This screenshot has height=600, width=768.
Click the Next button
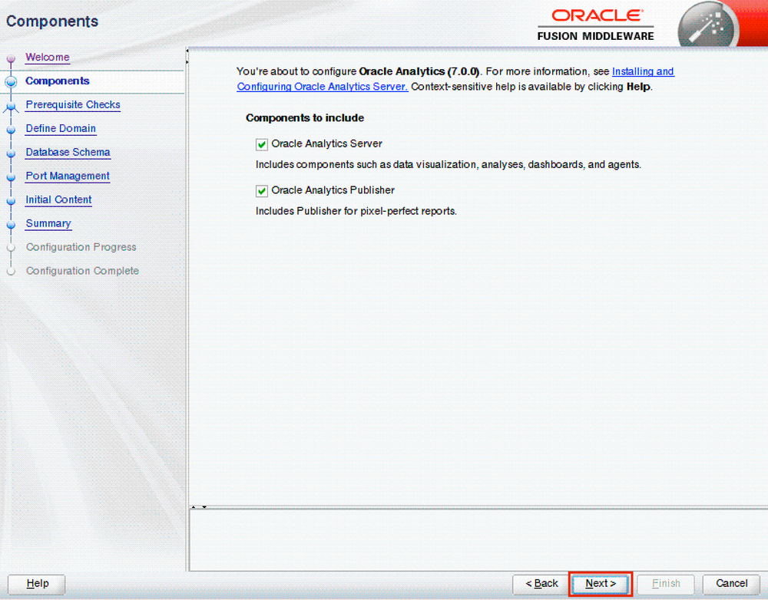click(x=601, y=584)
